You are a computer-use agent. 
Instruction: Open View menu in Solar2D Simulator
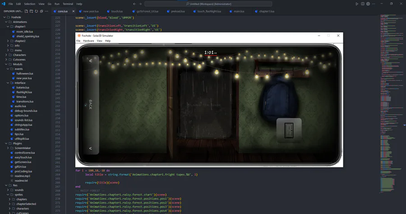(x=99, y=41)
